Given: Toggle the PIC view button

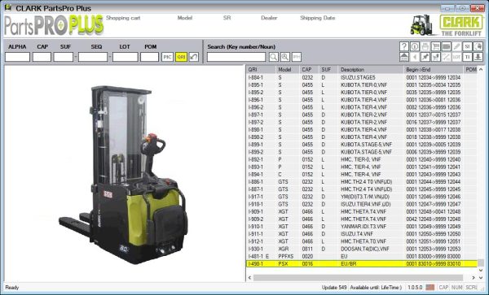Looking at the screenshot, I should point(167,57).
